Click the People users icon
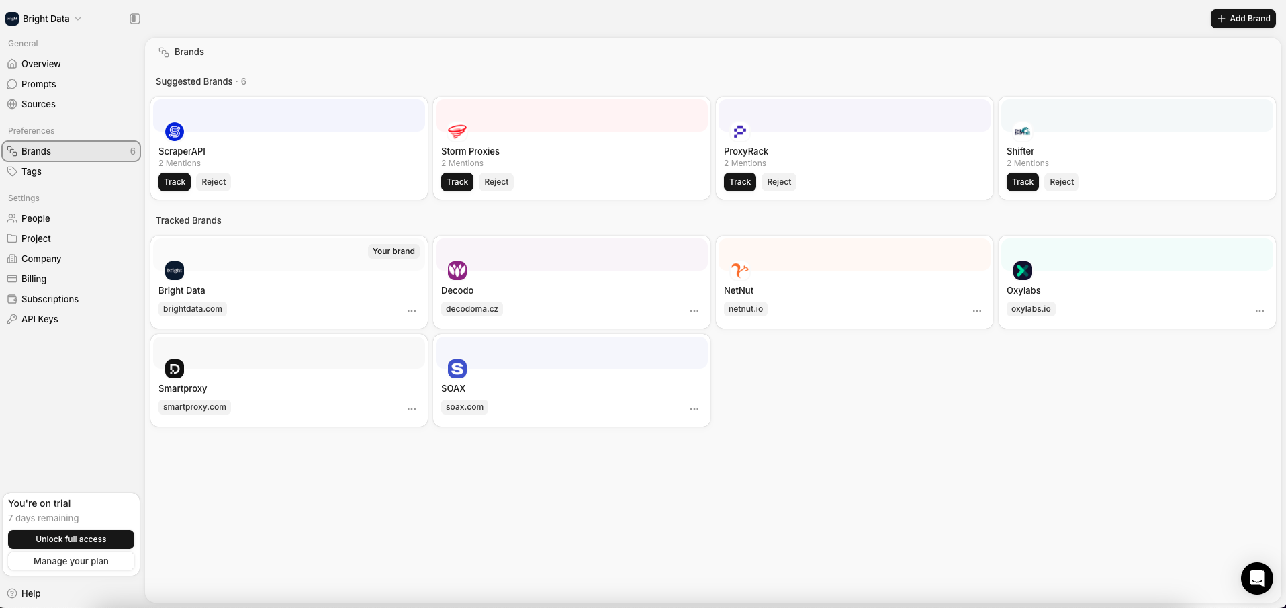This screenshot has width=1286, height=608. point(12,218)
